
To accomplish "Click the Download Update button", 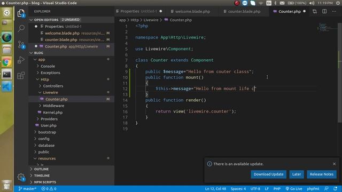I will click(x=268, y=174).
